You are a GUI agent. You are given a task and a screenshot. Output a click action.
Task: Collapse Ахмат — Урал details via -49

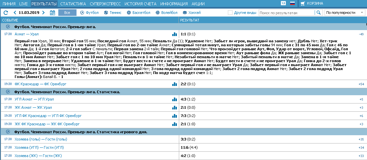point(361,34)
